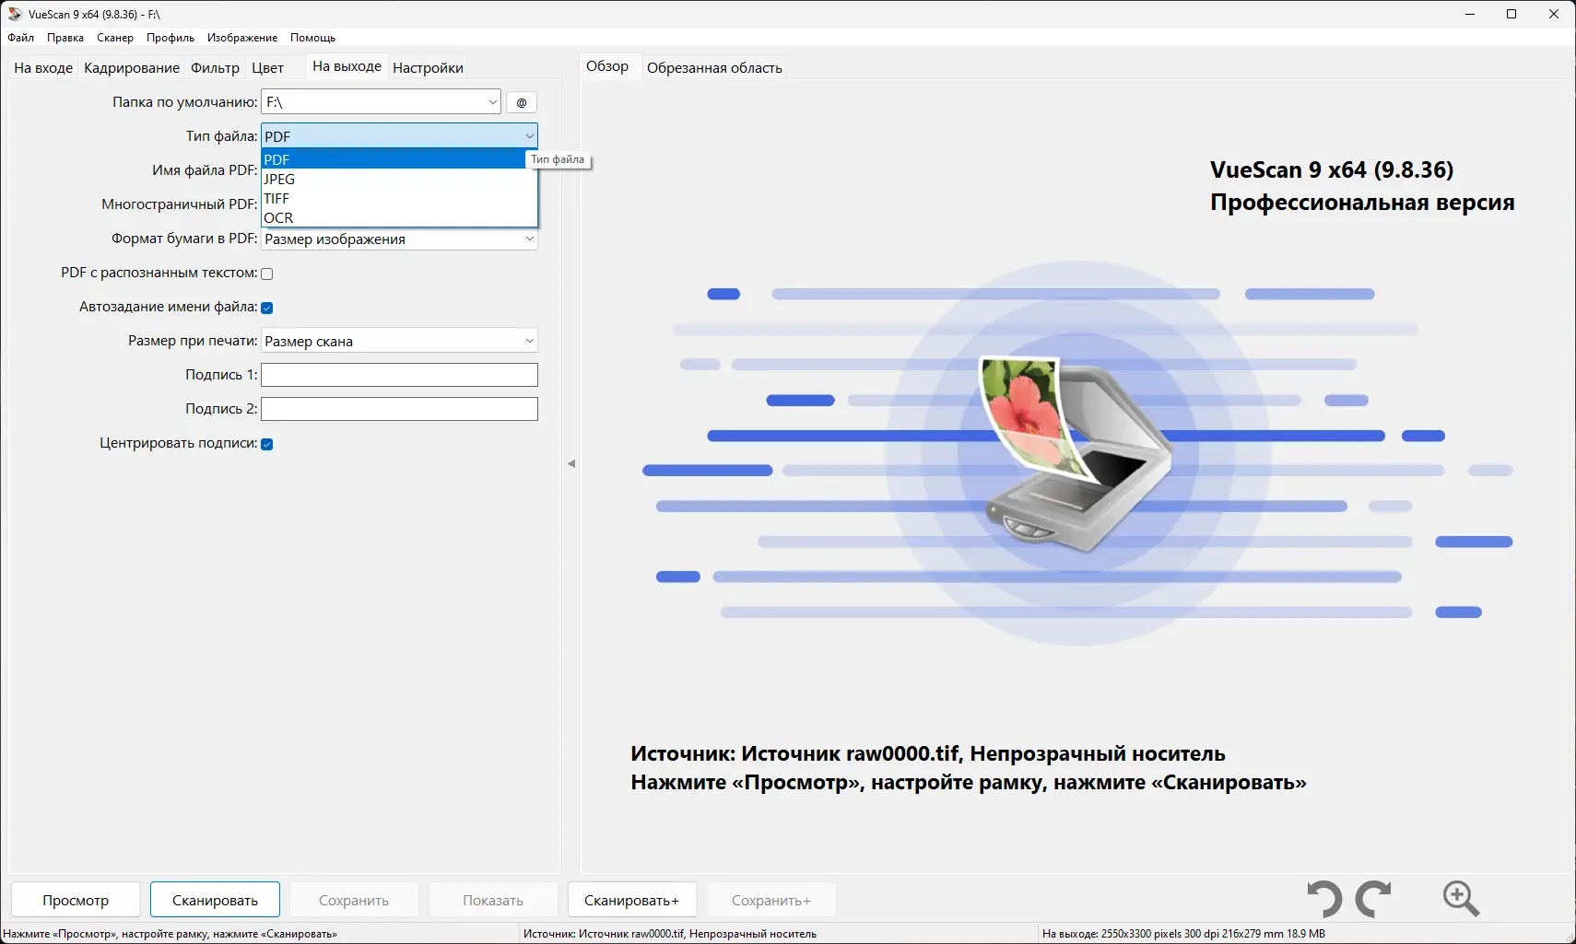
Task: Open the 'Помощь' menu
Action: point(313,38)
